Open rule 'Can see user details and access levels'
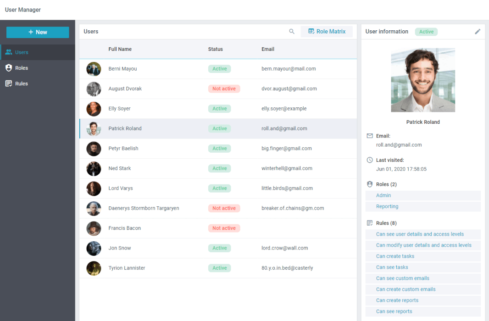 (x=423, y=234)
